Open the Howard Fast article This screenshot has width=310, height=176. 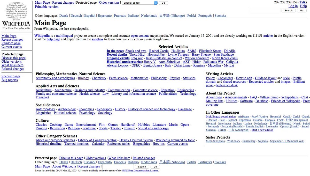[x=156, y=55]
